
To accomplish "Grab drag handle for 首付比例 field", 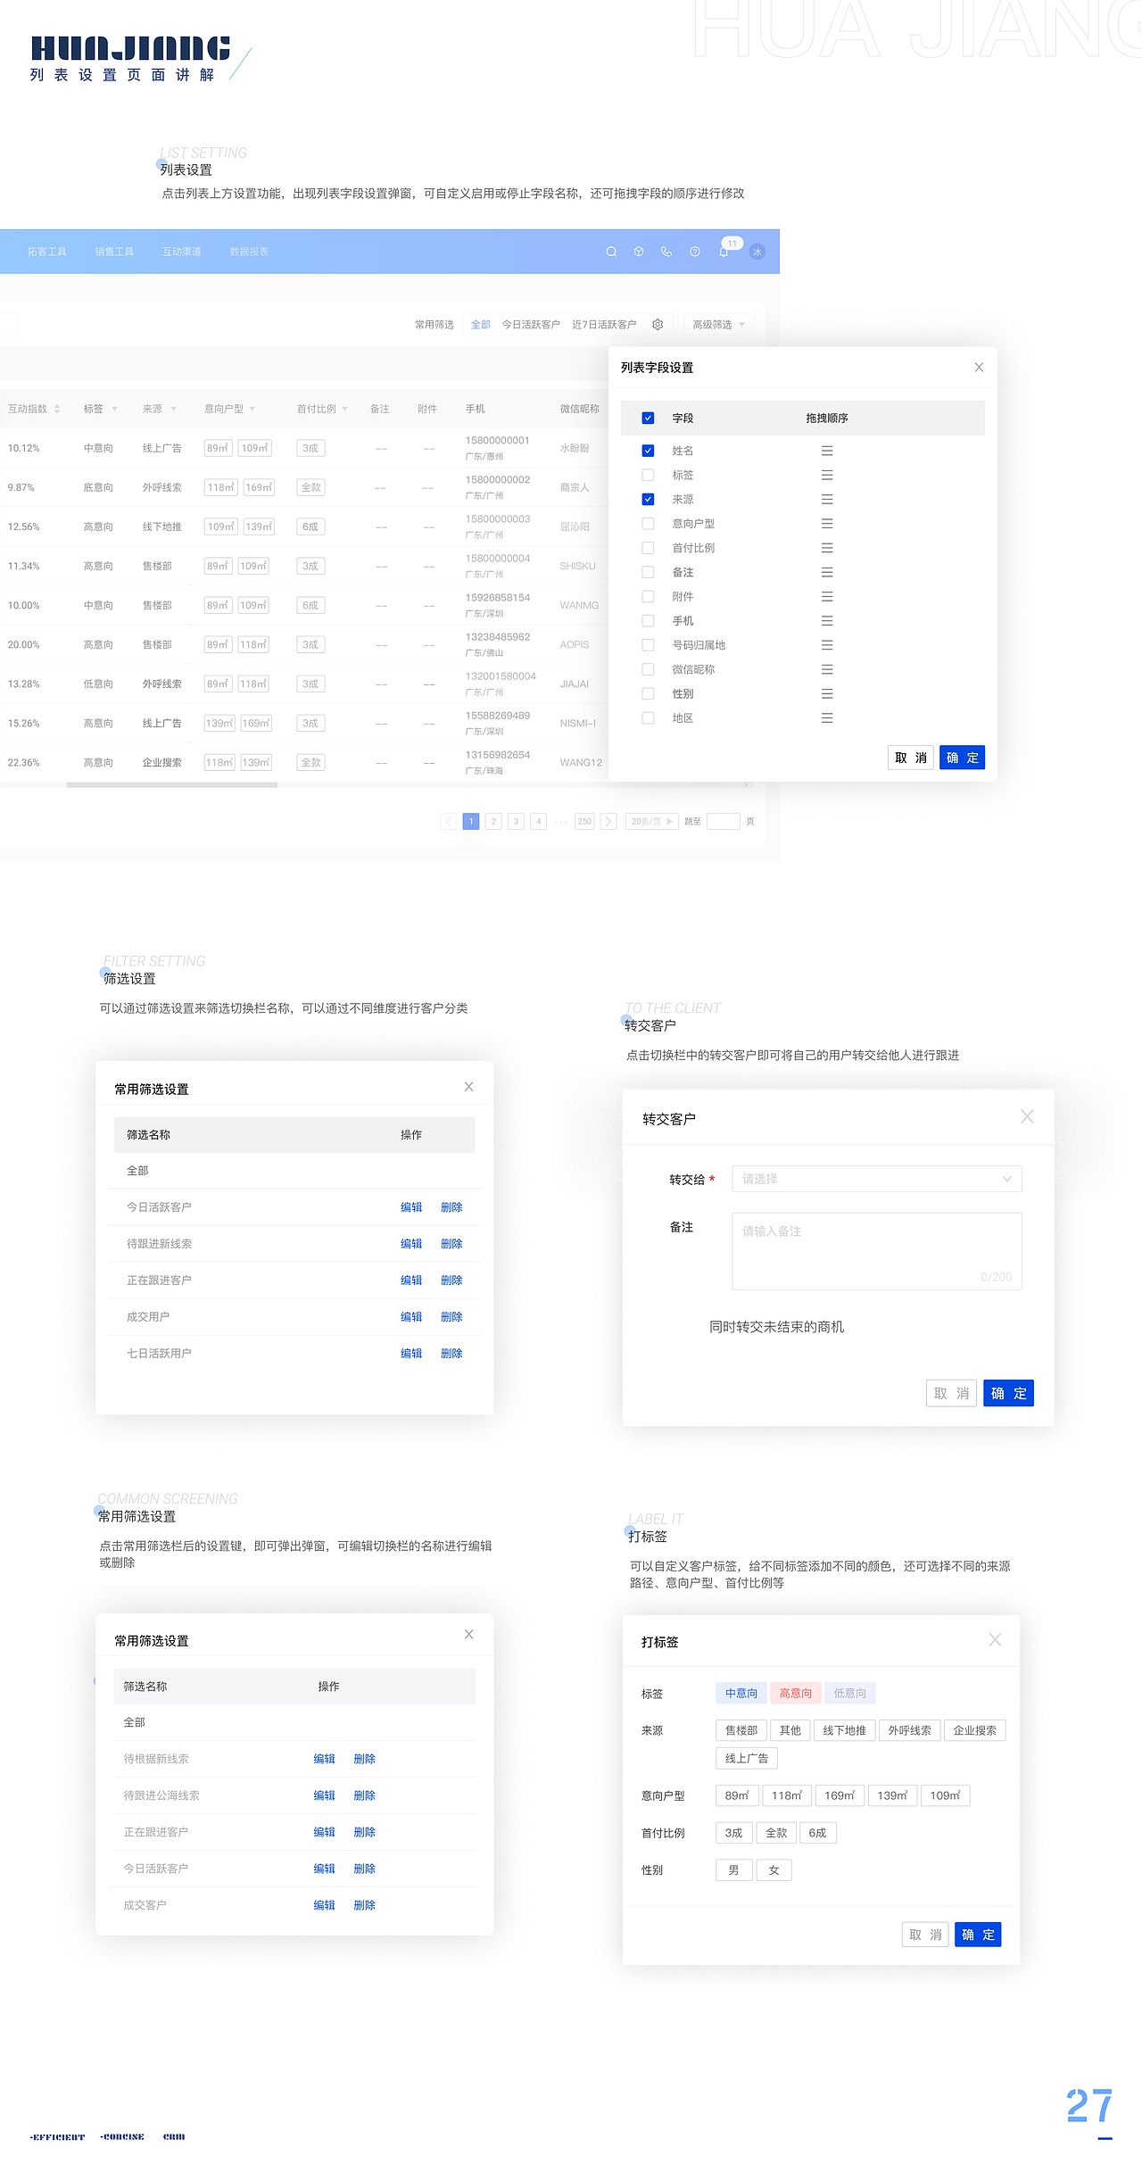I will [x=827, y=548].
